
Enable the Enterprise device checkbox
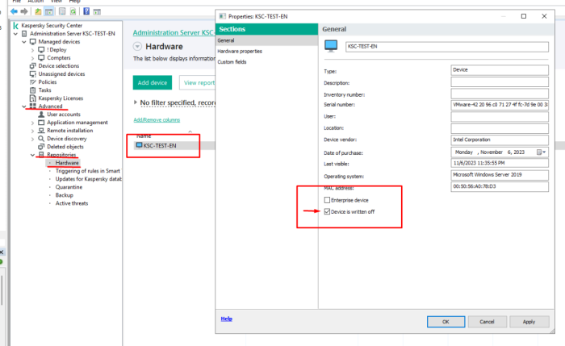point(327,200)
